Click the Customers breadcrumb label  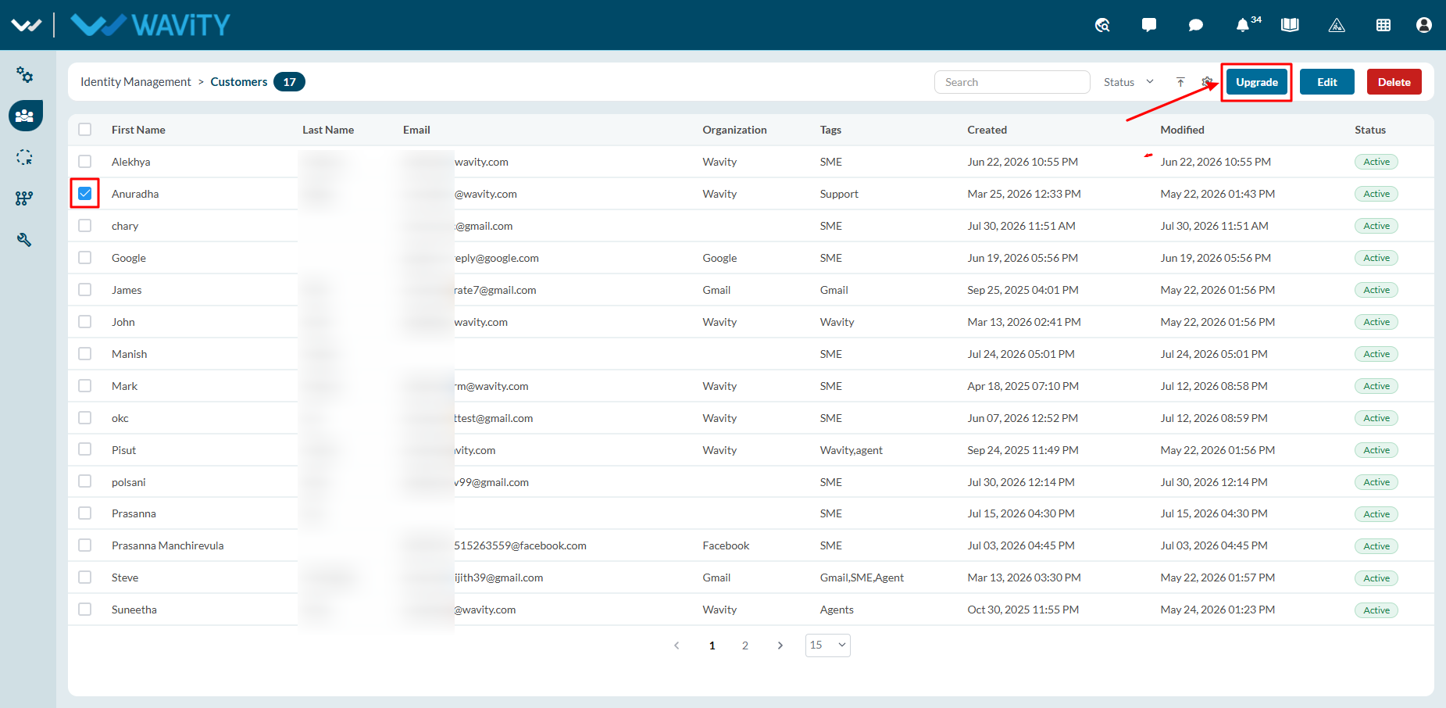239,82
